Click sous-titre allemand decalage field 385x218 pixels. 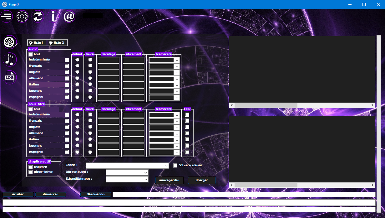[109, 133]
